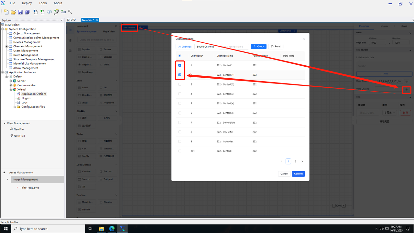414x233 pixels.
Task: Close the Channel Binding dialog
Action: (x=303, y=39)
